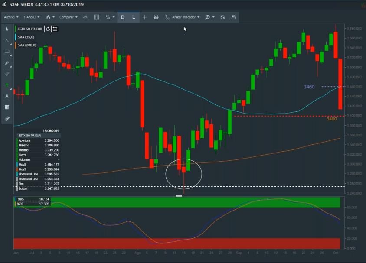Expand the arrow marker tool options corner
The image size is (366, 263).
[x=10, y=89]
